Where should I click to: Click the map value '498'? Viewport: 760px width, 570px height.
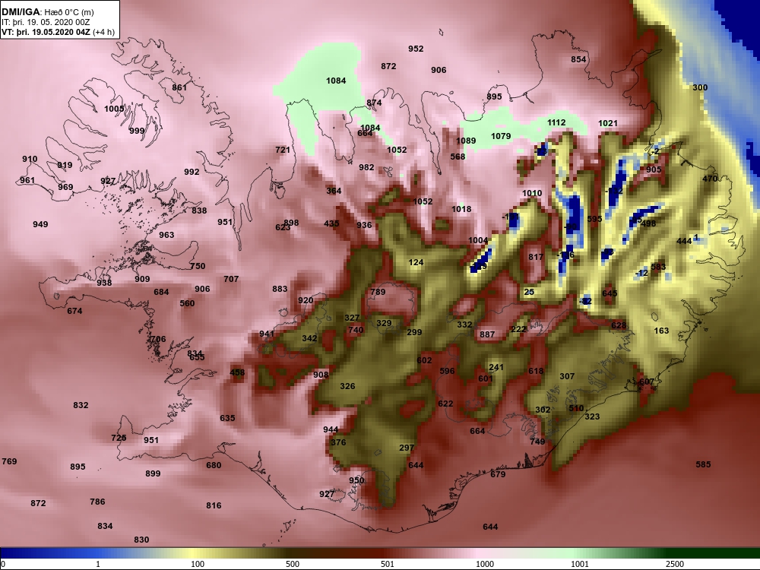648,224
